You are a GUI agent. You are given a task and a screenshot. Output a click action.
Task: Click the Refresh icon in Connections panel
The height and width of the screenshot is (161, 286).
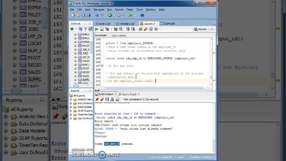click(80, 29)
